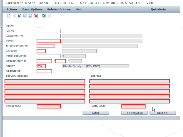Click the green Refresh icon
Viewport: 183px width, 137px height.
click(x=44, y=16)
